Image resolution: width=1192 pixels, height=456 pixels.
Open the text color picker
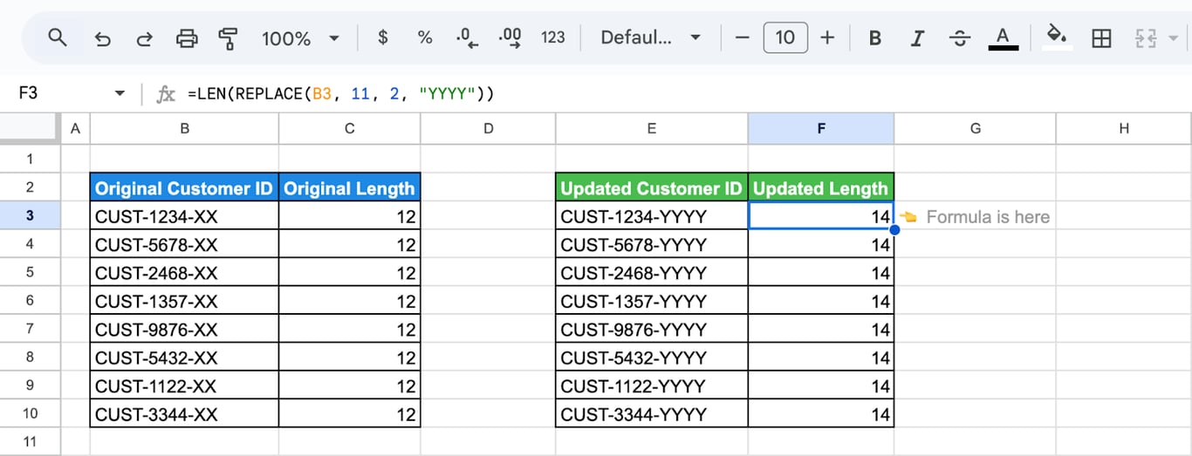pos(1003,37)
